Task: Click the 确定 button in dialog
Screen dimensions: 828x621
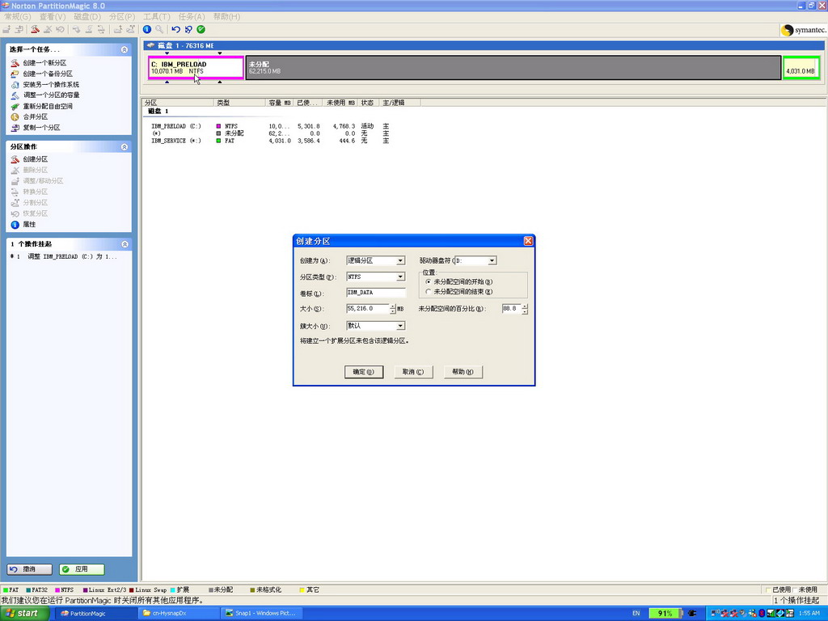Action: coord(363,372)
